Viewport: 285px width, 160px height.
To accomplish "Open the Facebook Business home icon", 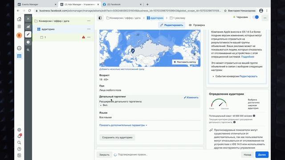I will tap(19, 19).
